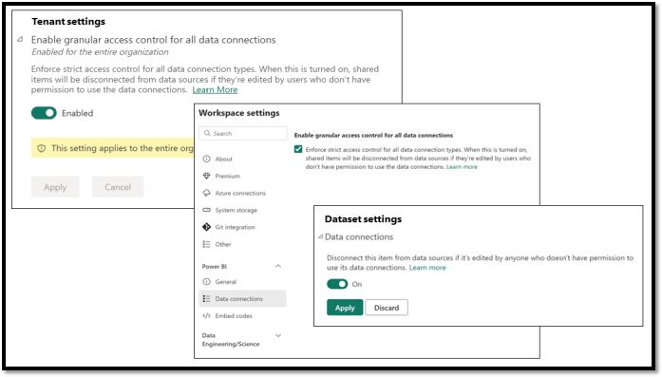Click the General info icon under Power BI
Viewport: 662px width, 377px height.
tap(206, 282)
